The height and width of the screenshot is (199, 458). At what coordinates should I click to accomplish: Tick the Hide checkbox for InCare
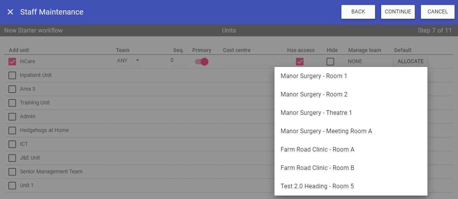[x=330, y=62]
